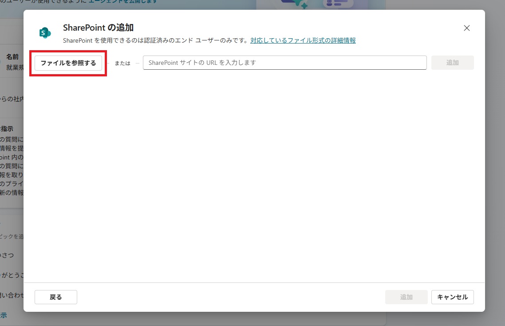Click the 追加 button beside キャンセル
The height and width of the screenshot is (326, 505).
(x=406, y=297)
